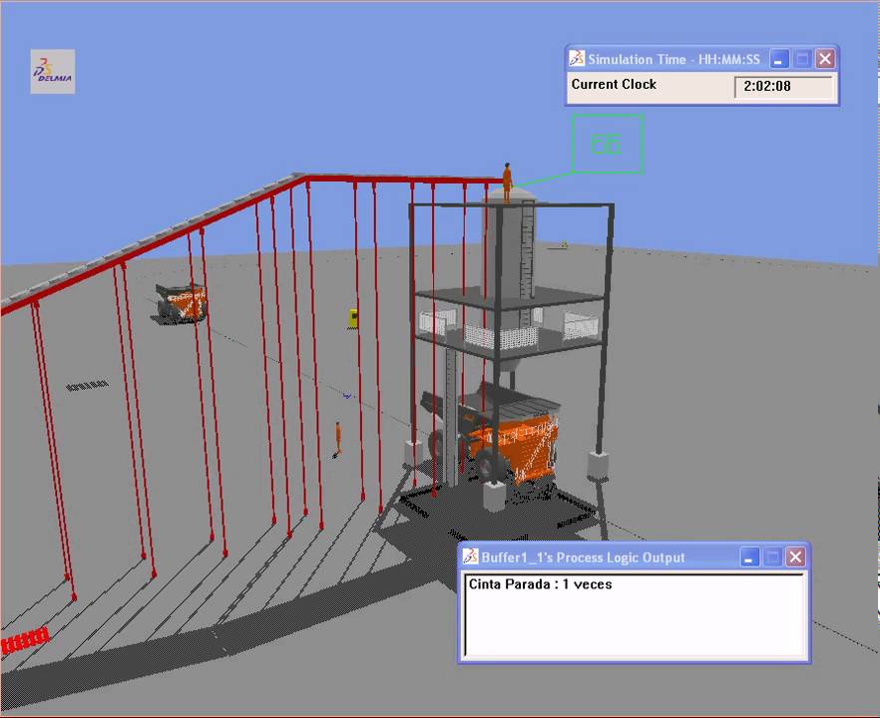Close the Buffer1_1 Process Logic Output window
Screen dimensions: 880x718
(x=795, y=557)
